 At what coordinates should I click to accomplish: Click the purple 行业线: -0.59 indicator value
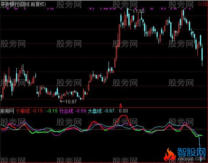[x=72, y=111]
